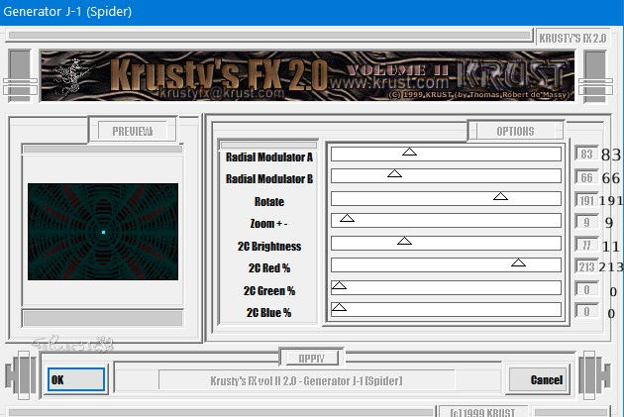Viewport: 624px width, 417px height.
Task: Click the "2C Green %" label
Action: pyautogui.click(x=269, y=291)
